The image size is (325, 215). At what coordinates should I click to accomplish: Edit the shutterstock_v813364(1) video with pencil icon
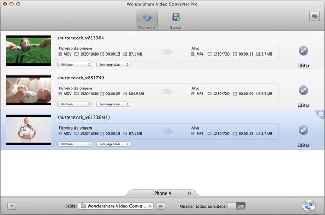[303, 130]
